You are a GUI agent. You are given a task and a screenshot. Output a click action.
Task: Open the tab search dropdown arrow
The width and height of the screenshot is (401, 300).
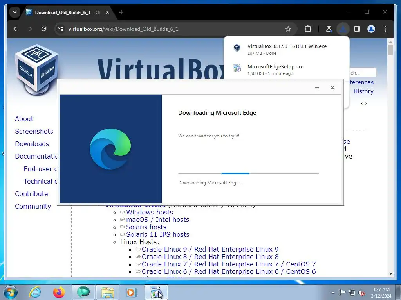click(15, 12)
